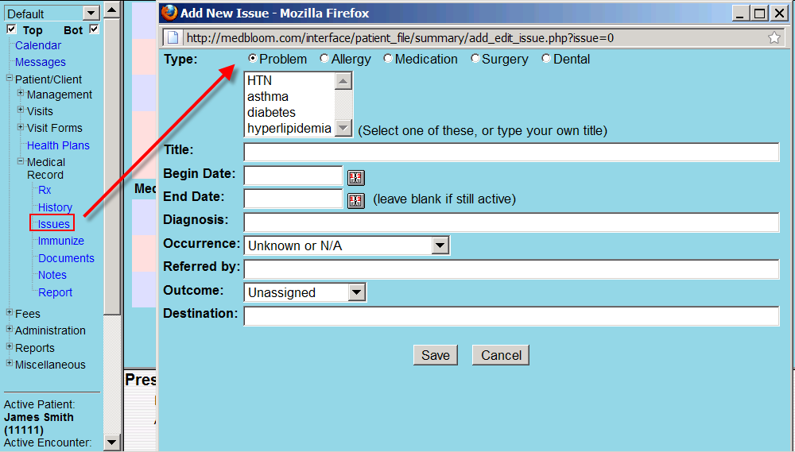Maximize the Add New Issue window
The width and height of the screenshot is (795, 452).
click(759, 14)
